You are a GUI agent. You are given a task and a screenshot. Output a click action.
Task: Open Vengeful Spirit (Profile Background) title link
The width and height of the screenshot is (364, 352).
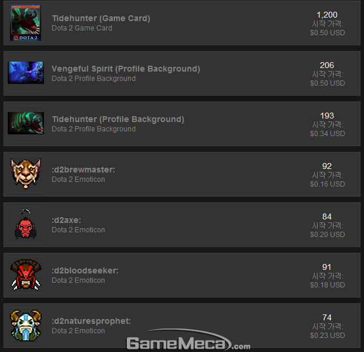(x=126, y=69)
